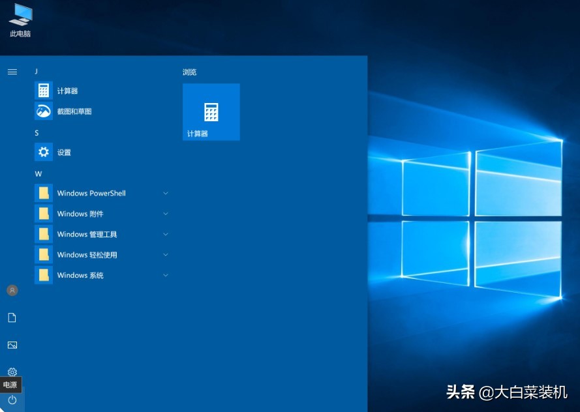Click the letter W group header
The width and height of the screenshot is (580, 412).
pyautogui.click(x=38, y=174)
